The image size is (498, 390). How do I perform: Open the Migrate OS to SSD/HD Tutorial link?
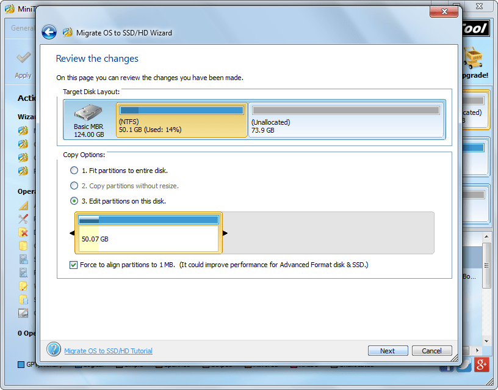point(108,350)
